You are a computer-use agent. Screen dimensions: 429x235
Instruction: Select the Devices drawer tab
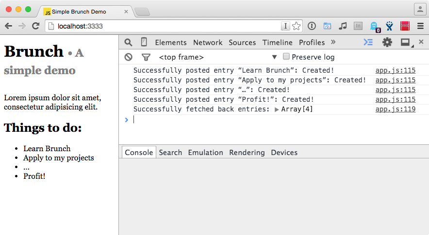(284, 152)
